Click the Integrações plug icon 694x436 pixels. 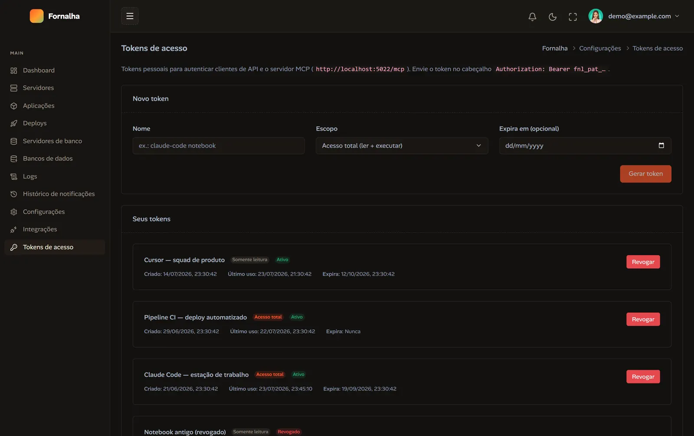(x=14, y=229)
